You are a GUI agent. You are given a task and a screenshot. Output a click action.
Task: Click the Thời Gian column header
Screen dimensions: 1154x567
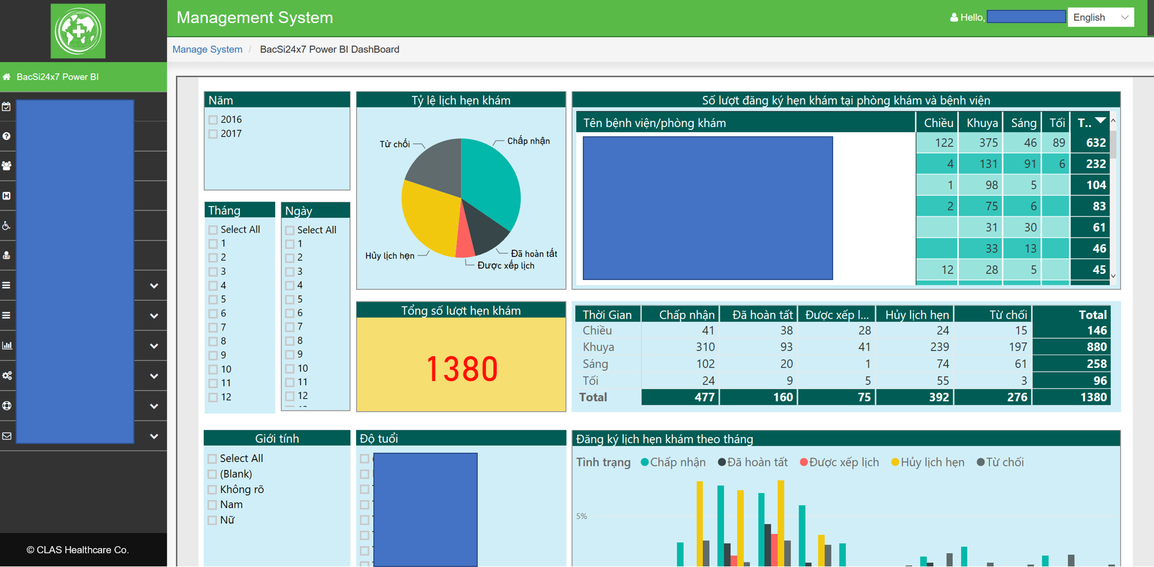pyautogui.click(x=608, y=315)
